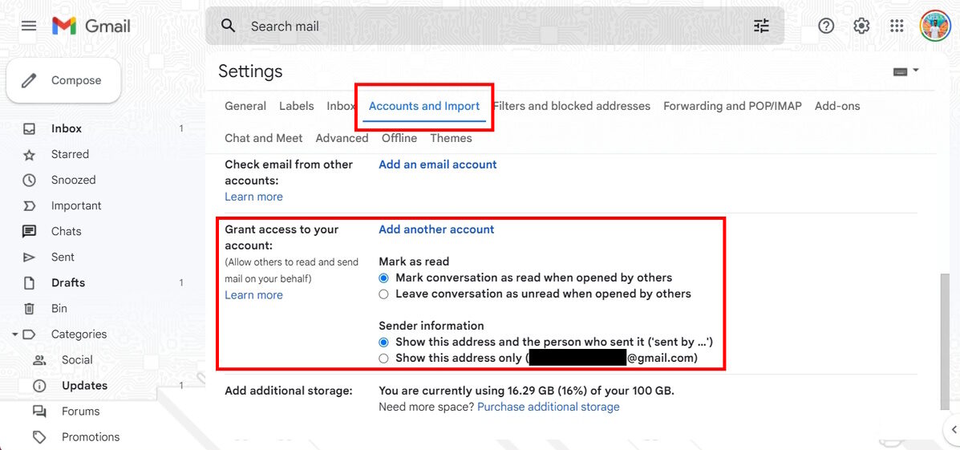Open the input tools keyboard dropdown
The image size is (960, 450).
905,71
